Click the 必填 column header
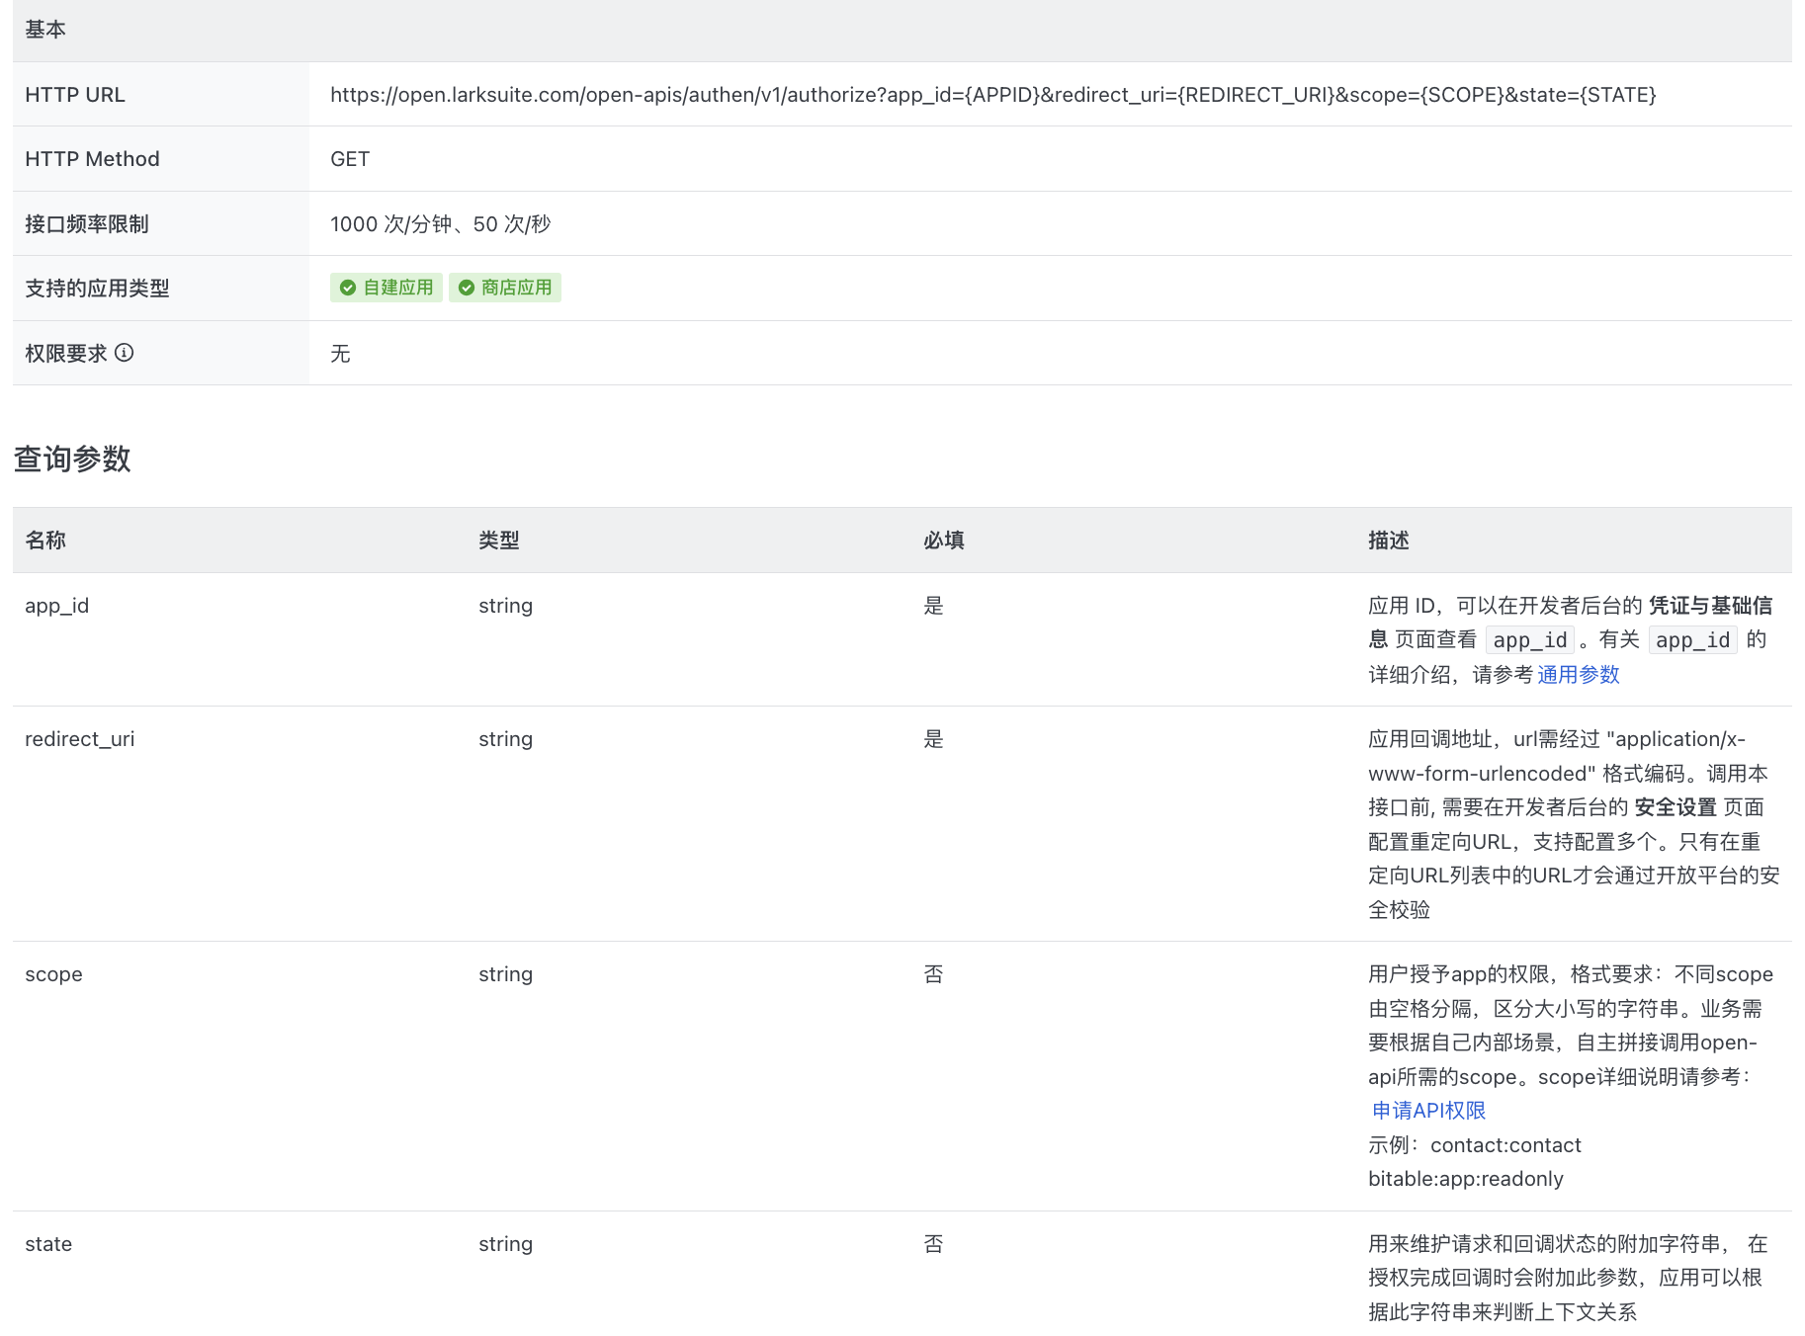 944,541
